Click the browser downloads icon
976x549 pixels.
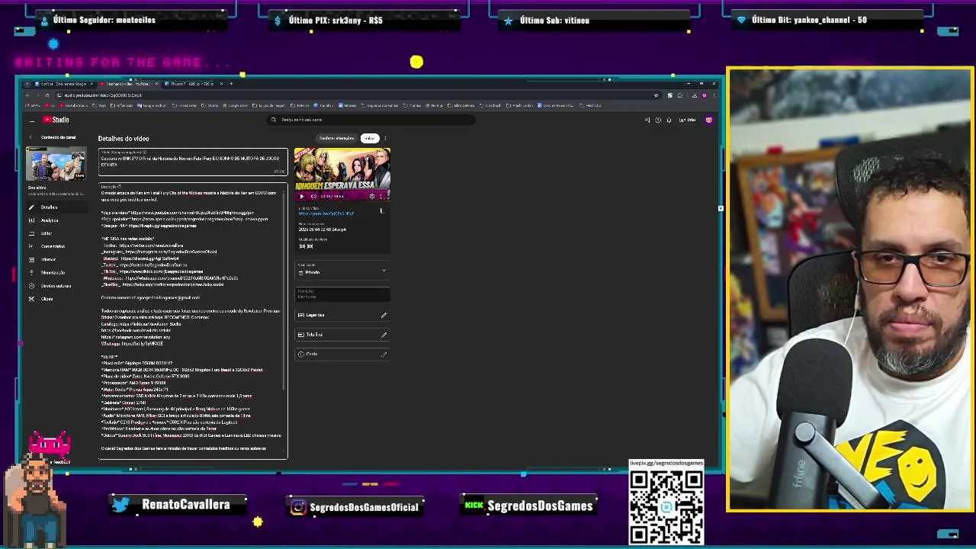tap(694, 95)
